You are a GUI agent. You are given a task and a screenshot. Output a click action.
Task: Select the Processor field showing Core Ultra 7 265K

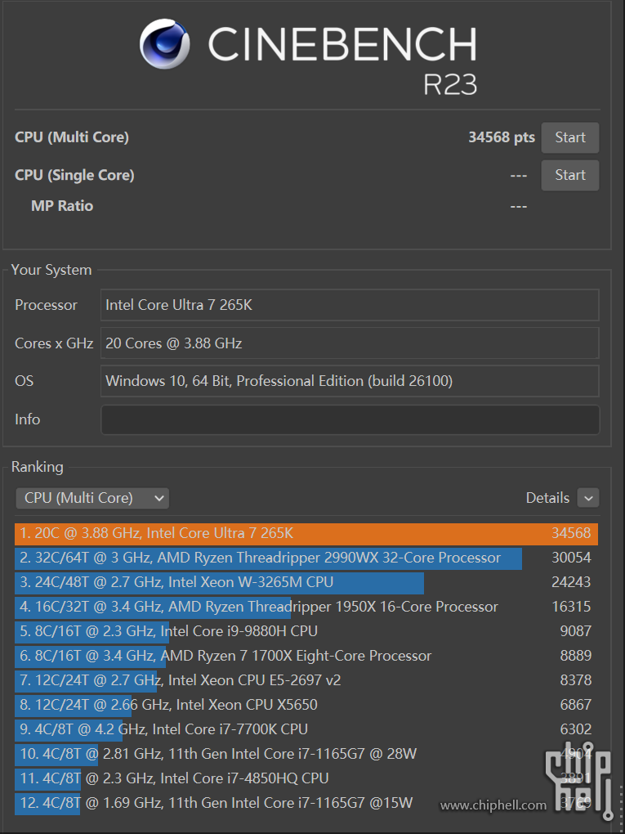click(350, 305)
